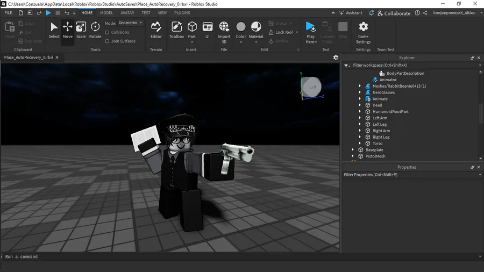Activate the Move tool

68,30
